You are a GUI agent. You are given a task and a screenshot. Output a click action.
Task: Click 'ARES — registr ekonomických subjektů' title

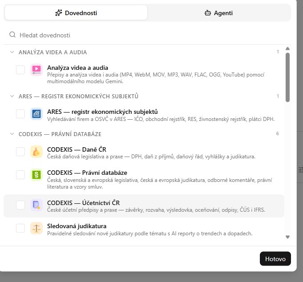coord(102,112)
